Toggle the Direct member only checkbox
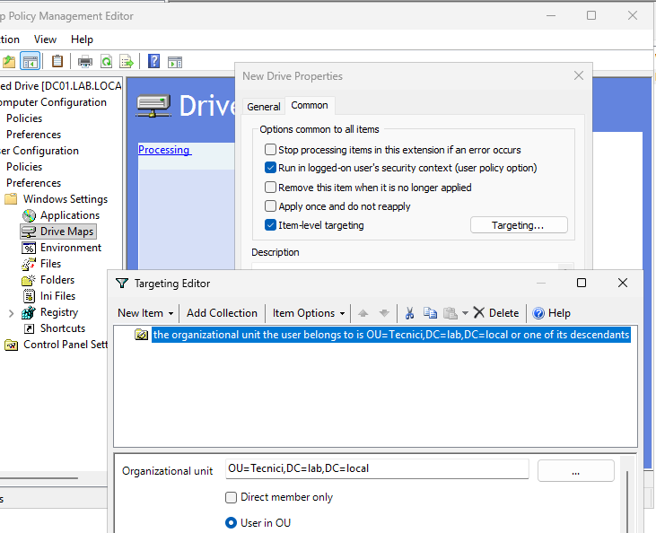The image size is (656, 533). click(x=231, y=497)
